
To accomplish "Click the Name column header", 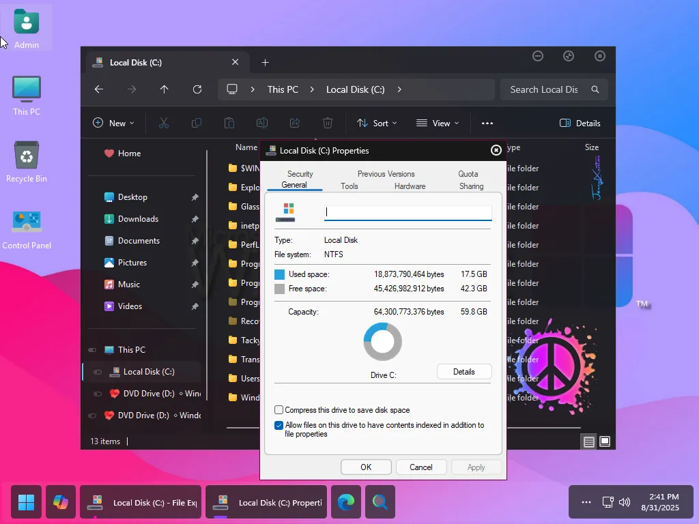I will 246,147.
